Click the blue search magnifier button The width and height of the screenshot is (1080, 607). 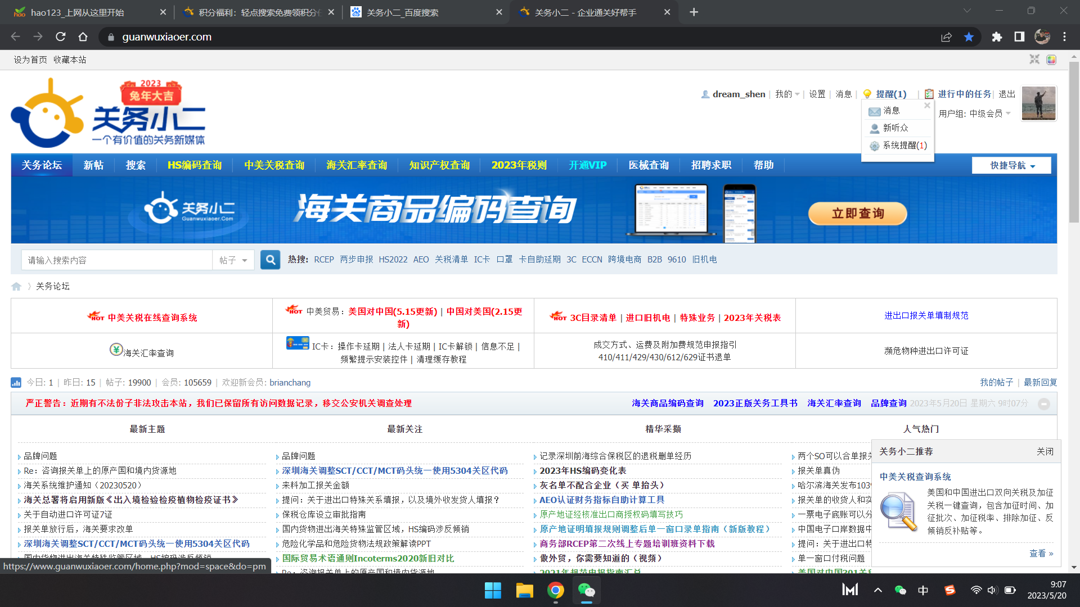271,260
